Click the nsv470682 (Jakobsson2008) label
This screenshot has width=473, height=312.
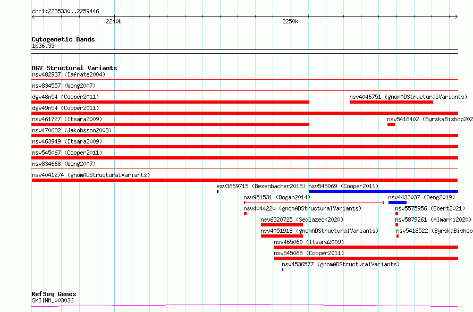click(72, 130)
